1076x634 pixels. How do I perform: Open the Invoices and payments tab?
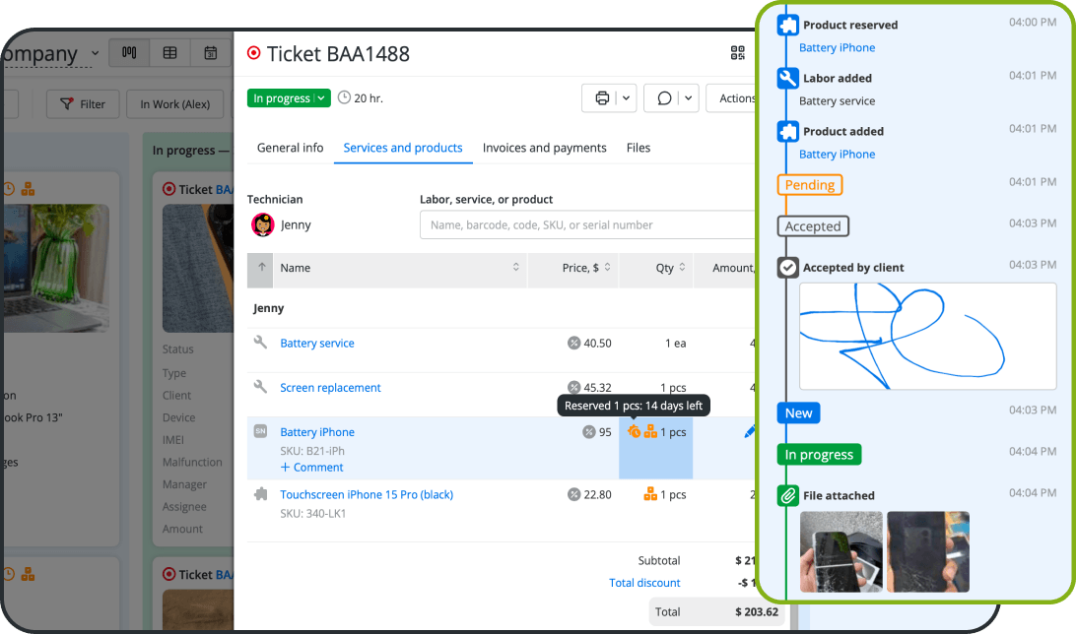[544, 148]
